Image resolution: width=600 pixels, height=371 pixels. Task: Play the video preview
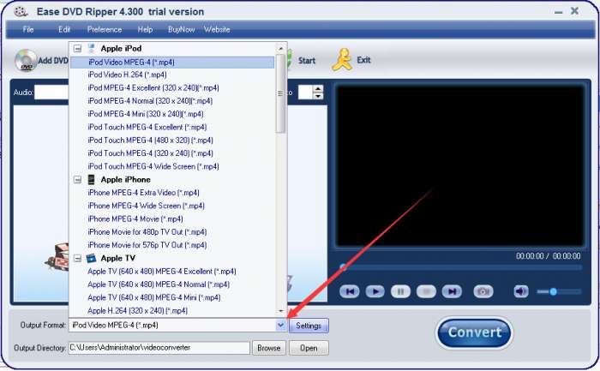[375, 291]
